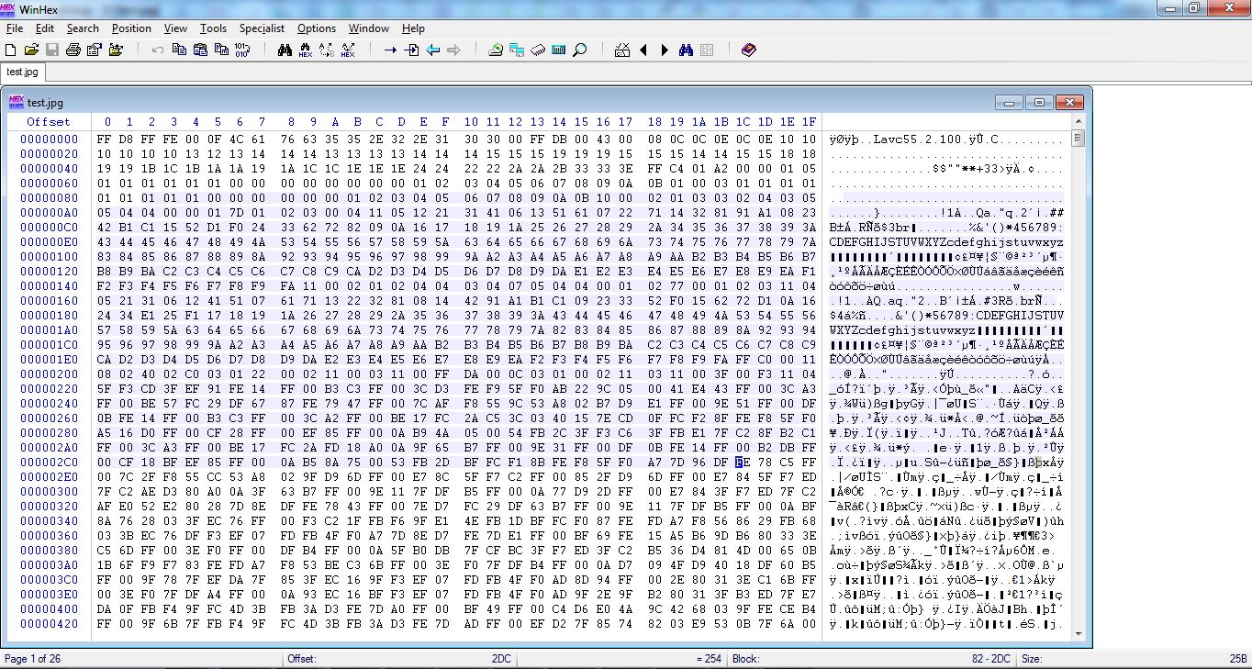Open the Position menu
Image resolution: width=1252 pixels, height=669 pixels.
tap(131, 28)
